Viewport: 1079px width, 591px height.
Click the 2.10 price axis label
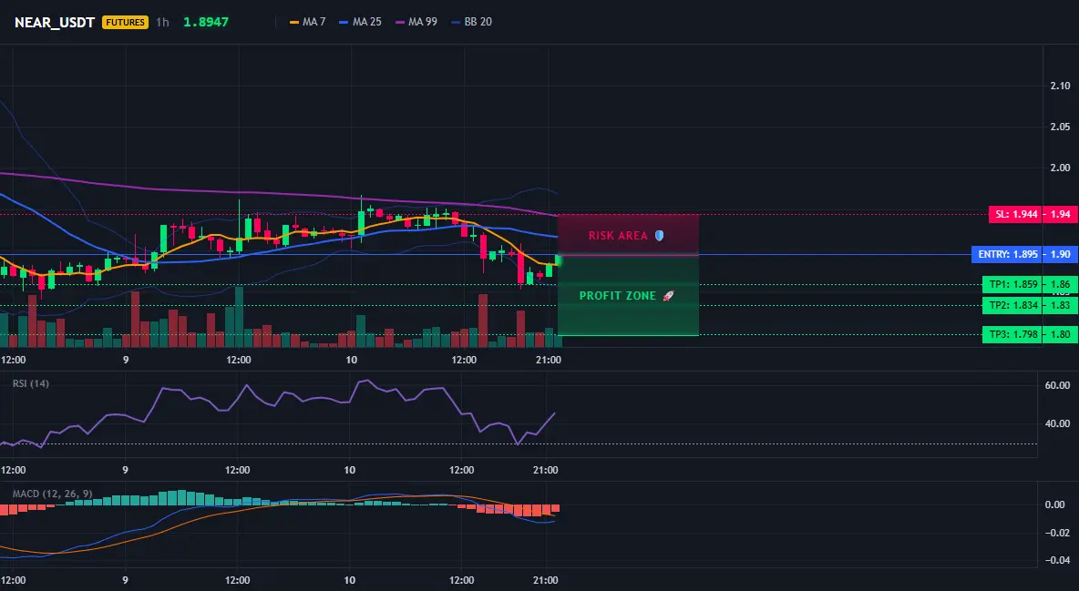(1061, 86)
